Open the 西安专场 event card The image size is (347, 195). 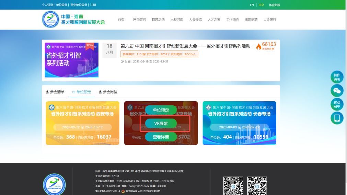82,123
